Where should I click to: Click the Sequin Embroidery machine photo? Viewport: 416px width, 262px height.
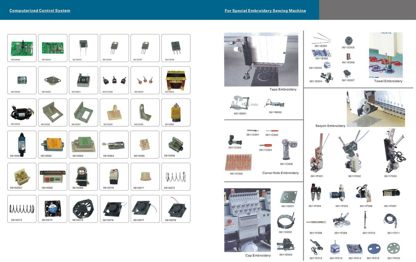(x=375, y=108)
